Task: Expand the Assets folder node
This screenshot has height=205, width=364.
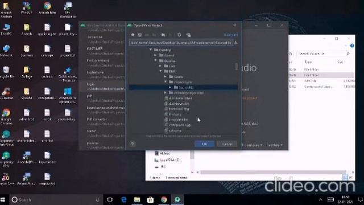Action: click(x=166, y=76)
